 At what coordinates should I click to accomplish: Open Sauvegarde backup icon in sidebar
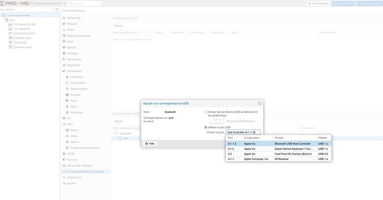click(x=64, y=59)
